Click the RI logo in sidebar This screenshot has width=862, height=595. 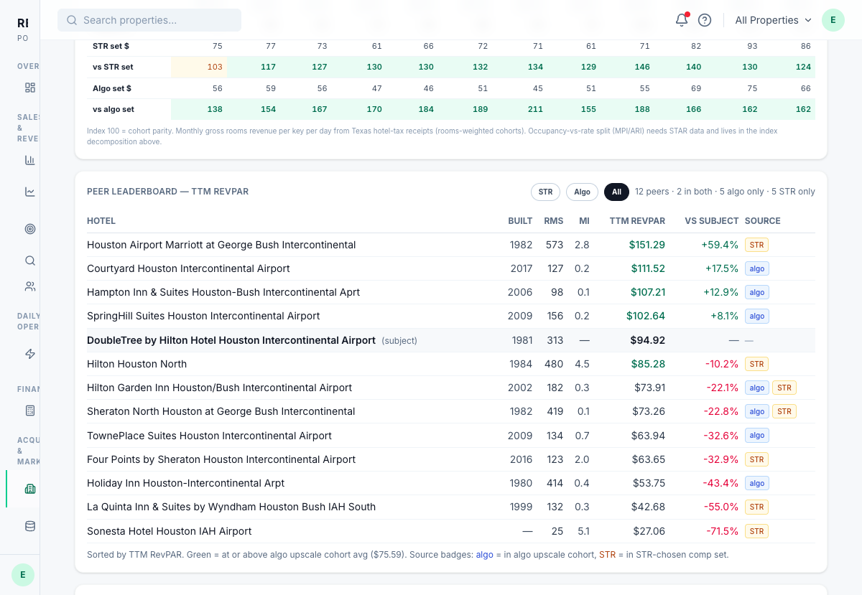point(23,23)
